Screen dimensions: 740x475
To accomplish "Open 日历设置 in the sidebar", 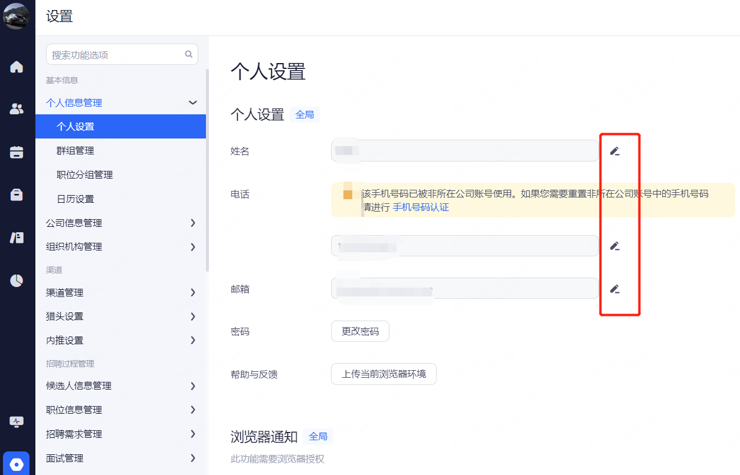I will click(x=76, y=199).
